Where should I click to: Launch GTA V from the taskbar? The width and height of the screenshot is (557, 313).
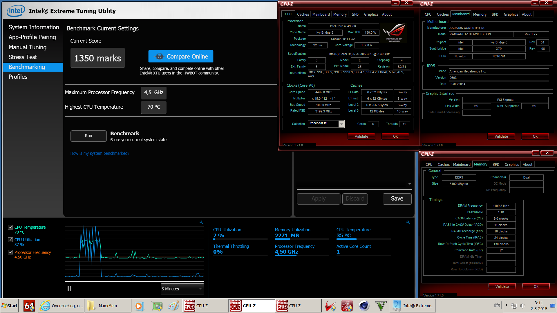(x=381, y=306)
